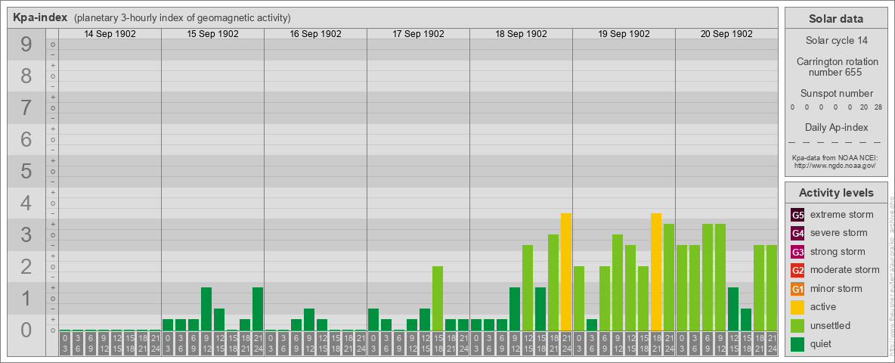Click the Kp scale value 1

[x=26, y=298]
